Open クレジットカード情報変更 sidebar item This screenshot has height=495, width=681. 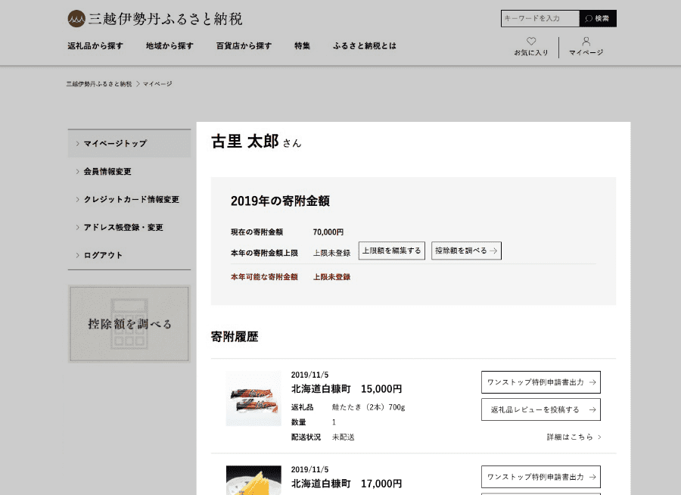tap(131, 200)
